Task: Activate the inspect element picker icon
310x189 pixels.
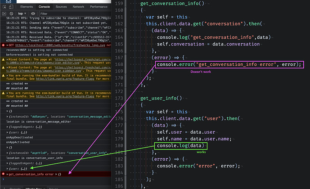Action: [4, 7]
